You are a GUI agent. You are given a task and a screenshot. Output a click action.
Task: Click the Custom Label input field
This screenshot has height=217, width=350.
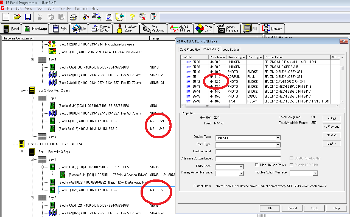(248, 152)
